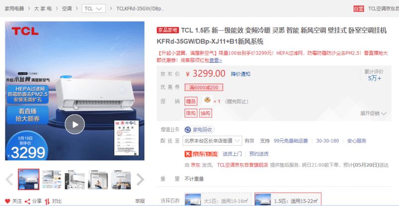Image resolution: width=399 pixels, height=206 pixels.
Task: Click the 家电回收 recycle icon
Action: coord(188,130)
